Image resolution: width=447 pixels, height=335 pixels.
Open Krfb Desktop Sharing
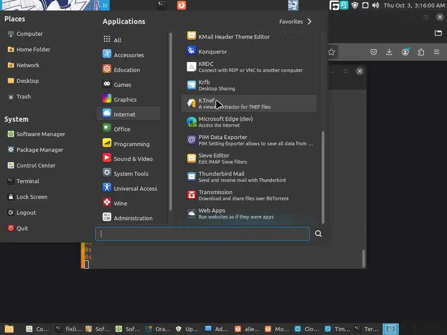248,85
